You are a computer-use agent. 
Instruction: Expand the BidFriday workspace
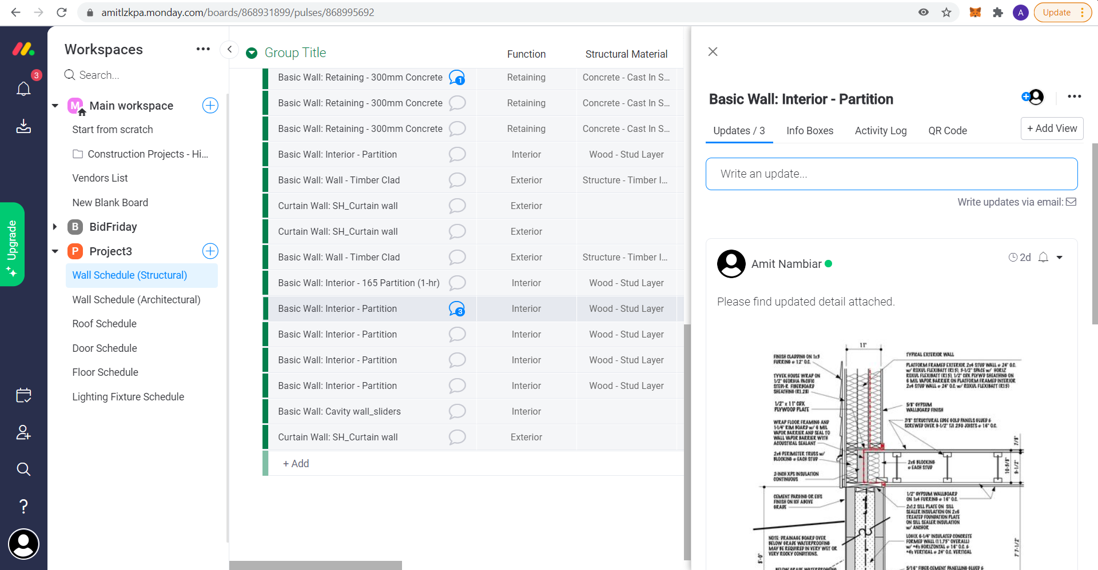coord(55,227)
